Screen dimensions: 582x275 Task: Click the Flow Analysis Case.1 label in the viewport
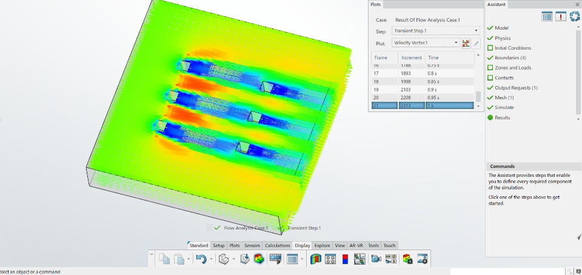[x=246, y=228]
